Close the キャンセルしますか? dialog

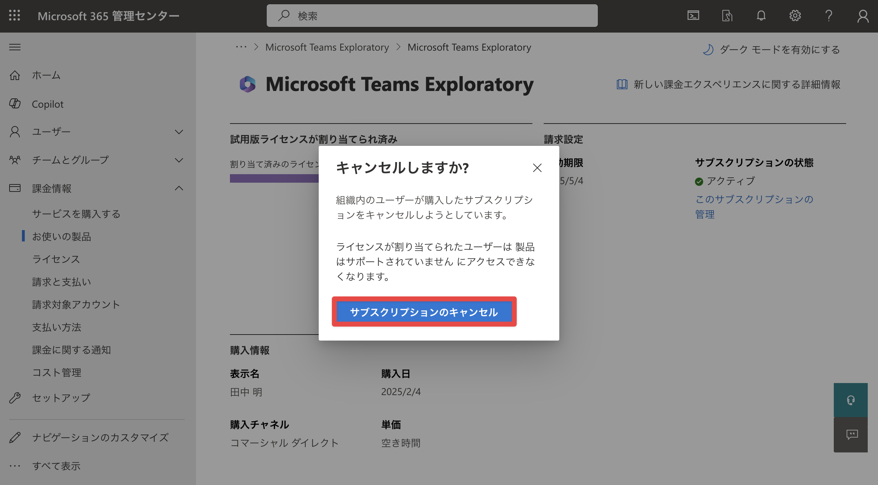(x=537, y=168)
